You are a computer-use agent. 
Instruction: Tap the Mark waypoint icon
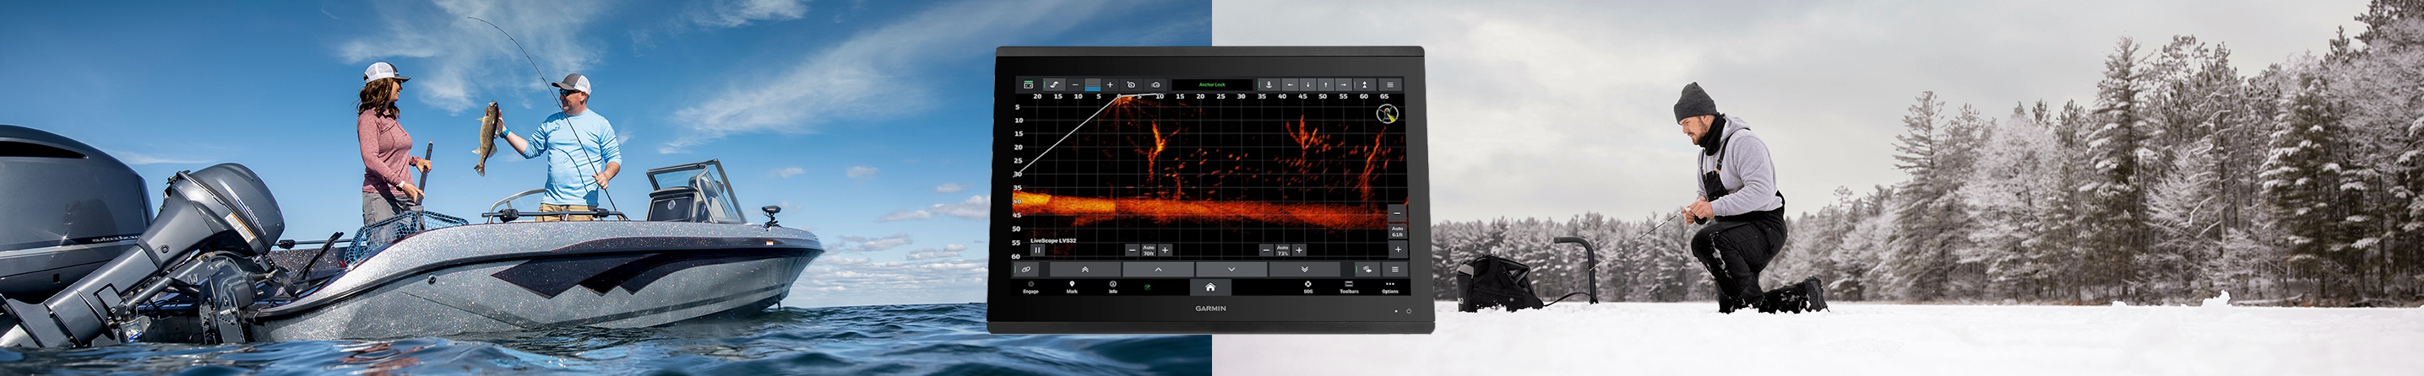tap(1072, 286)
